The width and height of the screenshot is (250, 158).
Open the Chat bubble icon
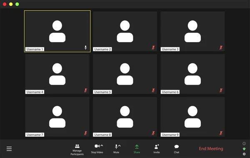coord(177,146)
